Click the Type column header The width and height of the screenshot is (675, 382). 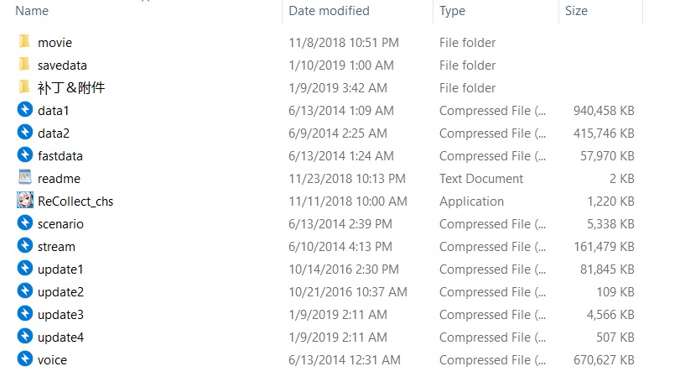pyautogui.click(x=452, y=11)
